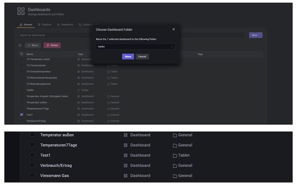297x190 pixels.
Task: Click the Playlists tab icon
Action: 39,25
